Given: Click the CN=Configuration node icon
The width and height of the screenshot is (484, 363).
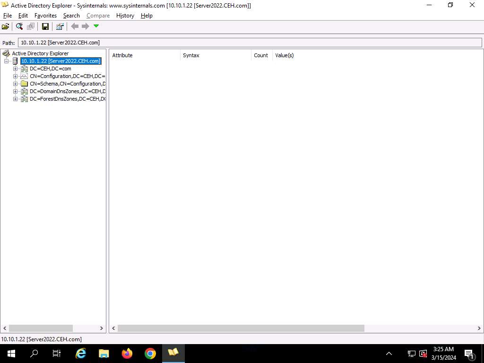Looking at the screenshot, I should [25, 76].
